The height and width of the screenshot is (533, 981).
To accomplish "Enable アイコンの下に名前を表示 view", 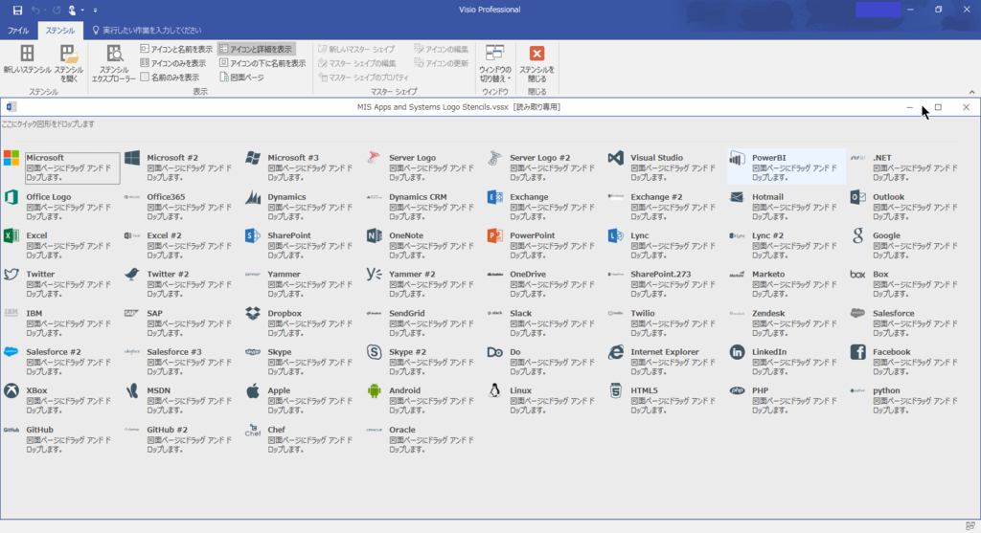I will click(x=262, y=63).
